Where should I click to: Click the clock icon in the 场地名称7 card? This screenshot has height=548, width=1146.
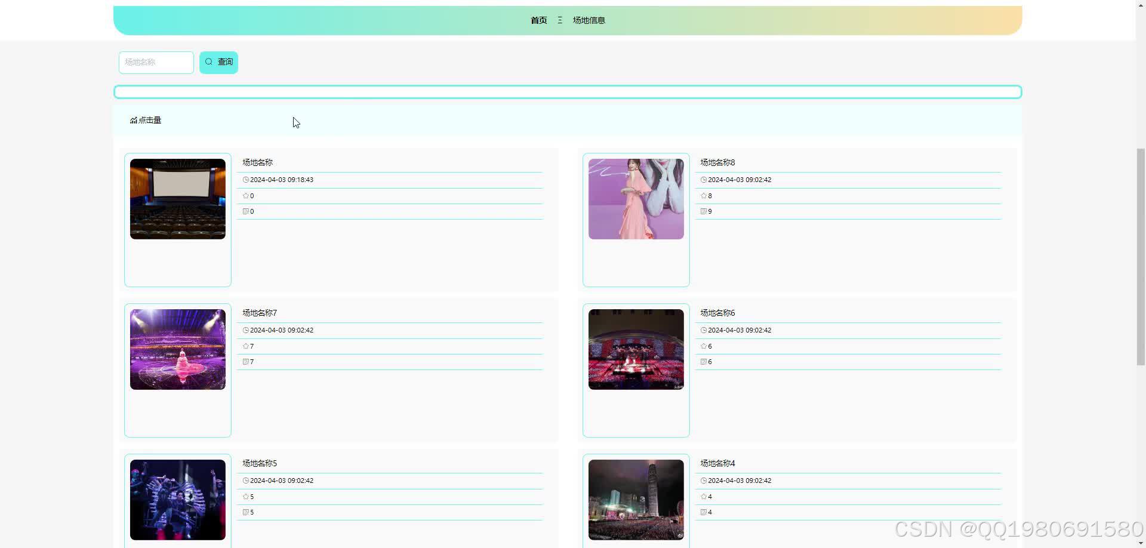click(x=246, y=330)
